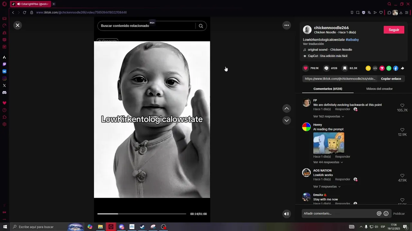Open the Opera extensions cube icon
Image resolution: width=412 pixels, height=231 pixels.
(389, 13)
